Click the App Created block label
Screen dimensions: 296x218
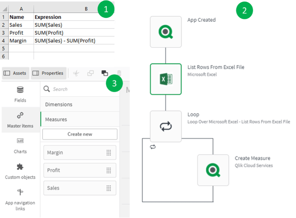tap(201, 20)
